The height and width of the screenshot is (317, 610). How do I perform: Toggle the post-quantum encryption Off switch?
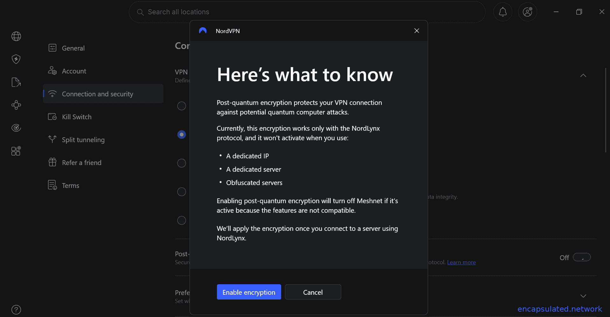[x=582, y=257]
